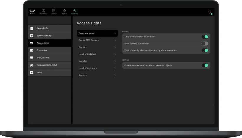
Task: Click the General info clipboard icon
Action: [x=32, y=29]
